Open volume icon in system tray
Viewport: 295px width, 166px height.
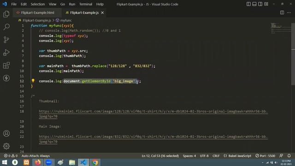[276, 163]
